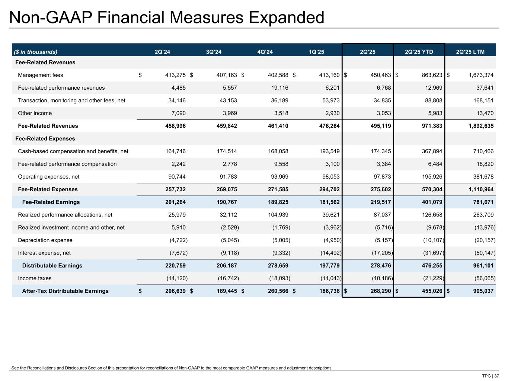Image resolution: width=508 pixels, height=381 pixels.
Task: Click the After-Tax Distributable Earnings row label
Action: pyautogui.click(x=66, y=291)
